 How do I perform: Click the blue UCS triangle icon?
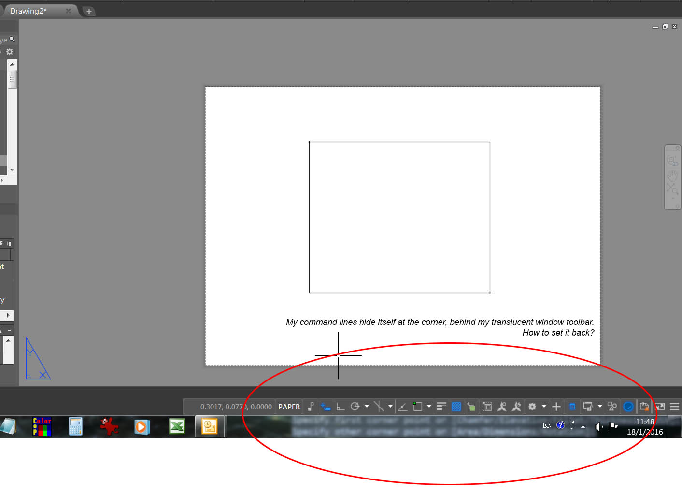click(x=38, y=358)
